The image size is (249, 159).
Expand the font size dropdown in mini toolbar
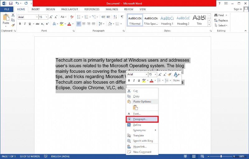pos(155,74)
